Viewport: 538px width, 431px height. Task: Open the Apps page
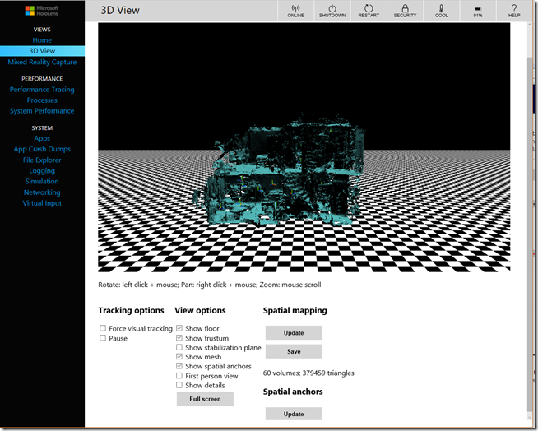click(42, 138)
